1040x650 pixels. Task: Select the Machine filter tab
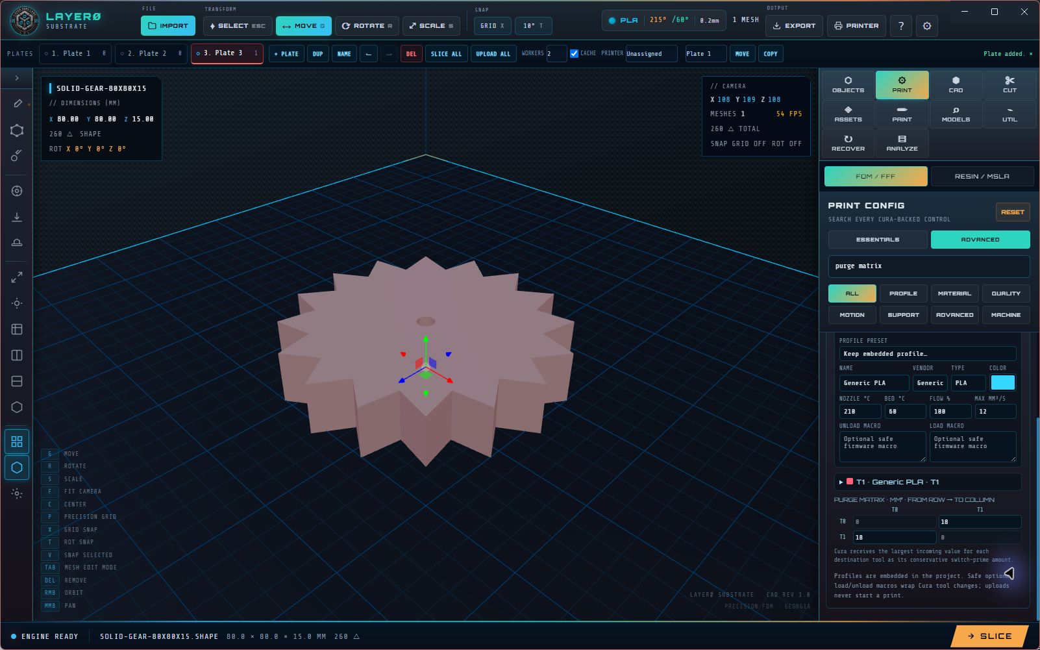click(x=1006, y=315)
